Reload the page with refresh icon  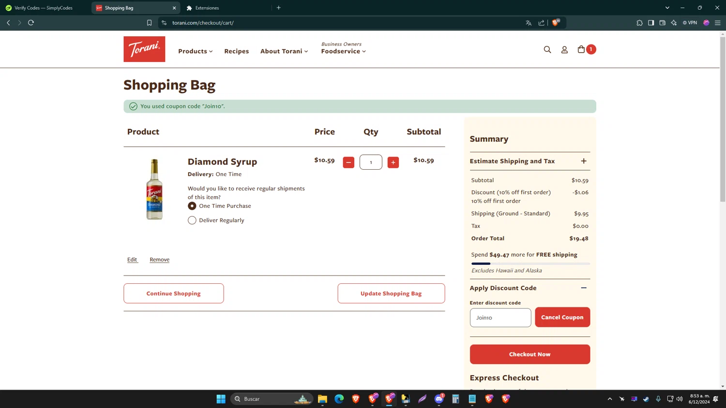point(31,23)
